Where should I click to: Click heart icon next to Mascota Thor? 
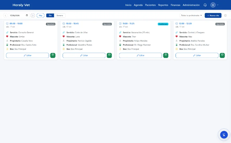tap(120, 37)
